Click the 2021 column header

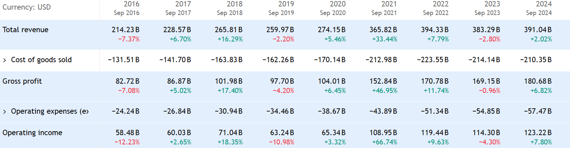coord(389,4)
